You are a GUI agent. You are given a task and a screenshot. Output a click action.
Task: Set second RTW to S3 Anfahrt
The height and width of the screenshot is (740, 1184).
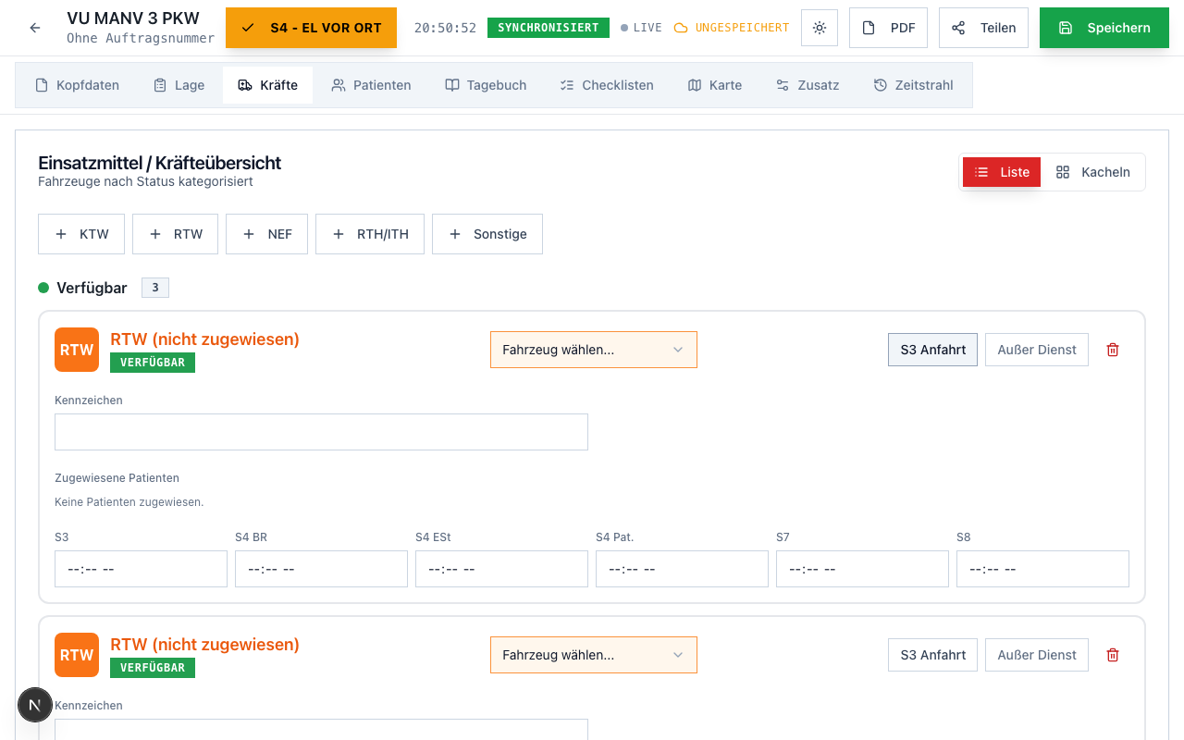tap(932, 655)
